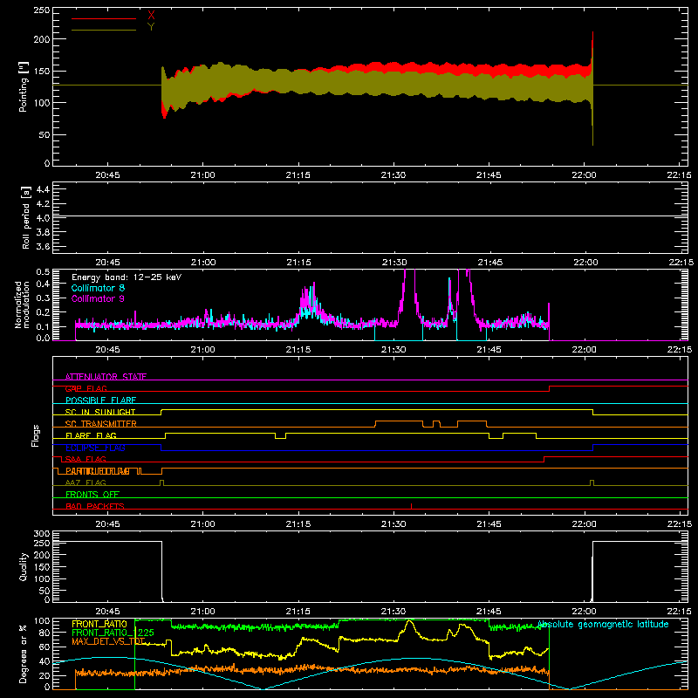The image size is (698, 698).
Task: Click the Normalized modulation axis title
Action: (x=22, y=305)
